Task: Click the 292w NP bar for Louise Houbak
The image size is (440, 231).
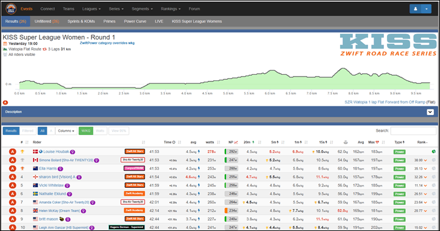Action: [232, 152]
